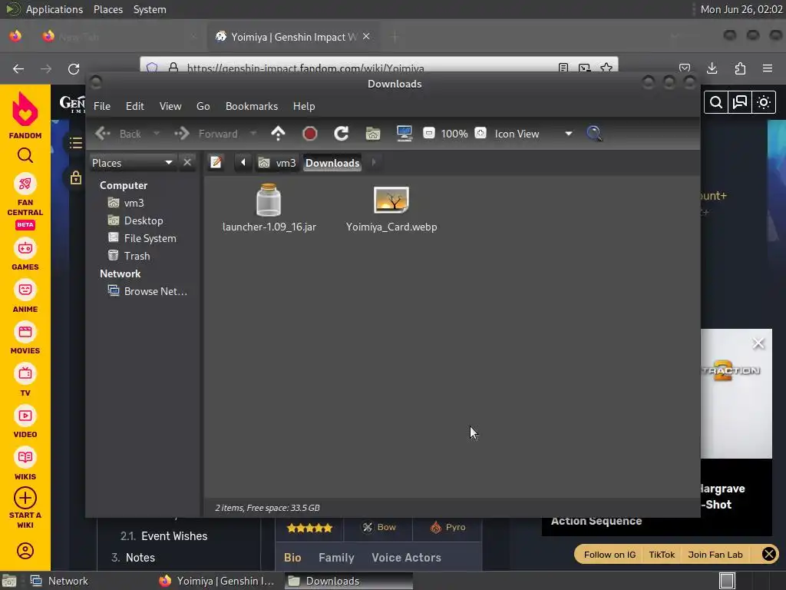Viewport: 786px width, 590px height.
Task: Click Firefox back arrow button
Action: (18, 68)
